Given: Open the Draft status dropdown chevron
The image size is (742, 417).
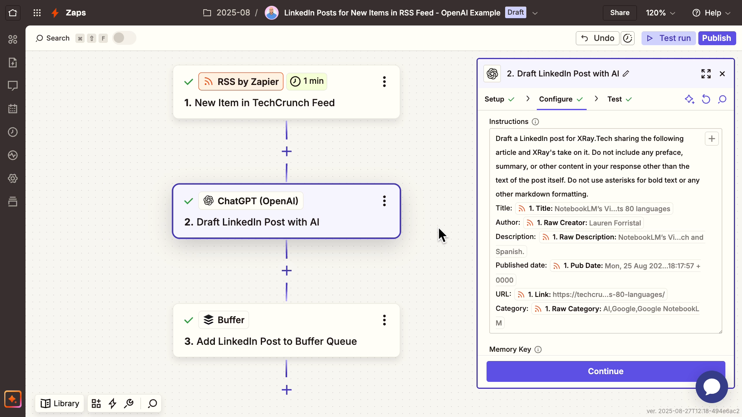Looking at the screenshot, I should 535,13.
